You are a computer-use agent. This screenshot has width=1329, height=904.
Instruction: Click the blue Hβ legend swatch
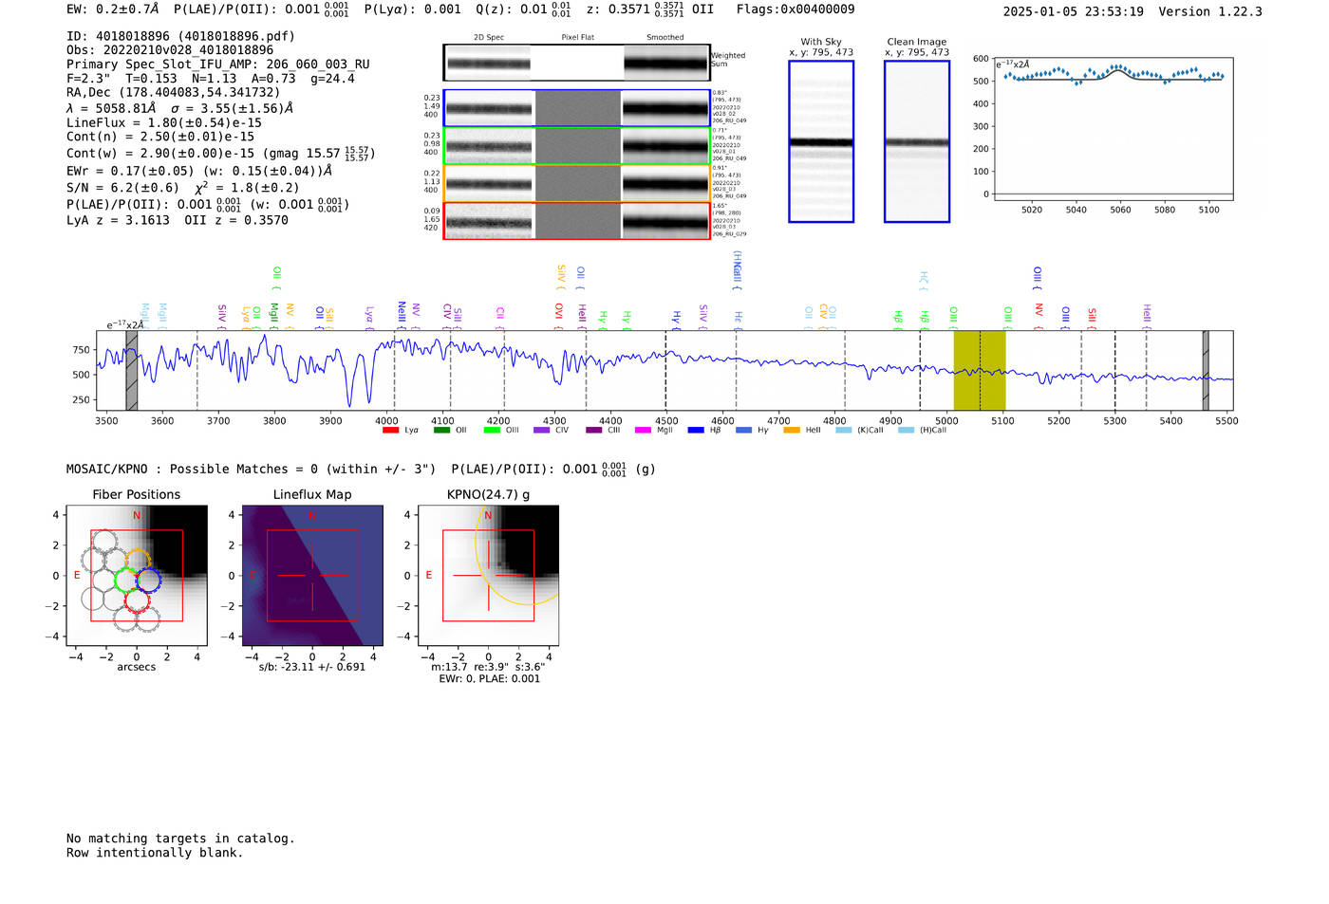696,431
